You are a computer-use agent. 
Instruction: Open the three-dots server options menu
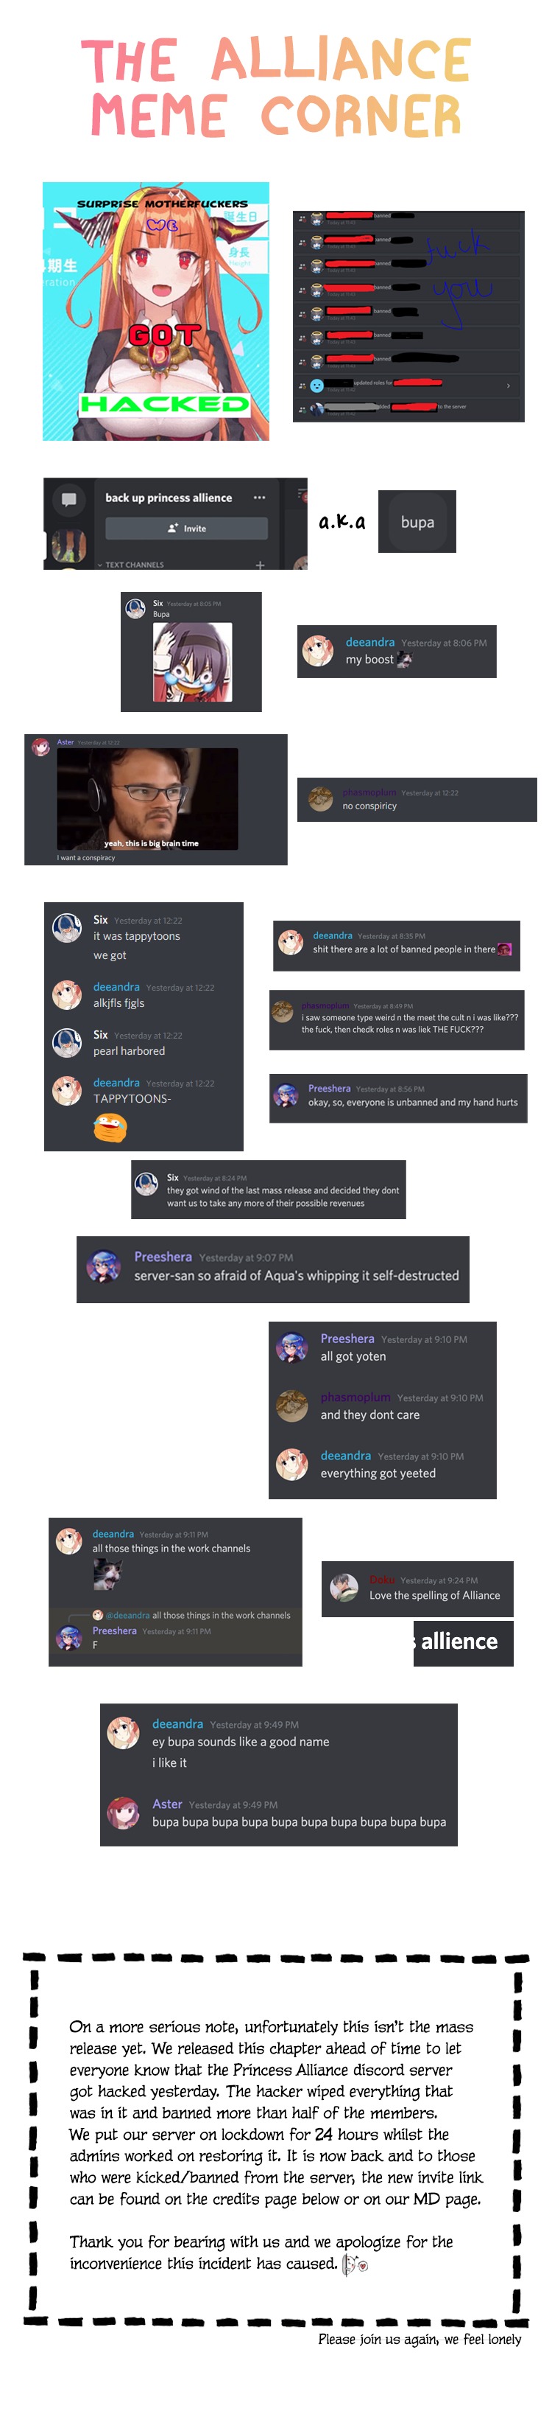pyautogui.click(x=260, y=498)
